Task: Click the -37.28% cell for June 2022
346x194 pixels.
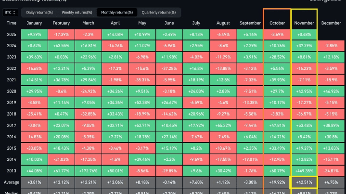Action: [169, 68]
